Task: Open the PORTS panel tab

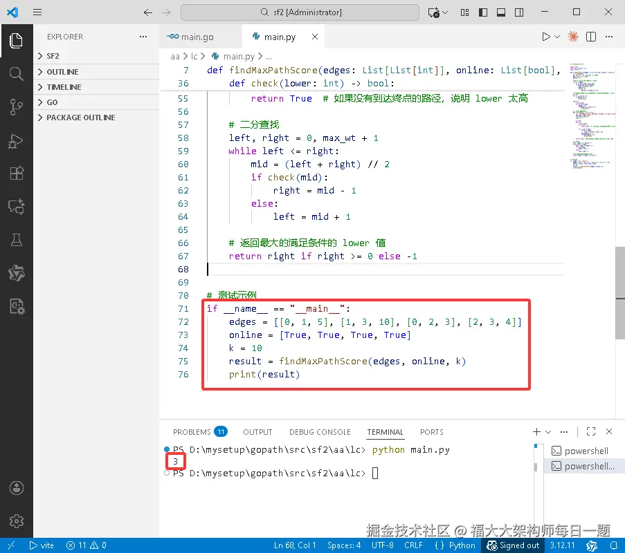Action: coord(431,432)
